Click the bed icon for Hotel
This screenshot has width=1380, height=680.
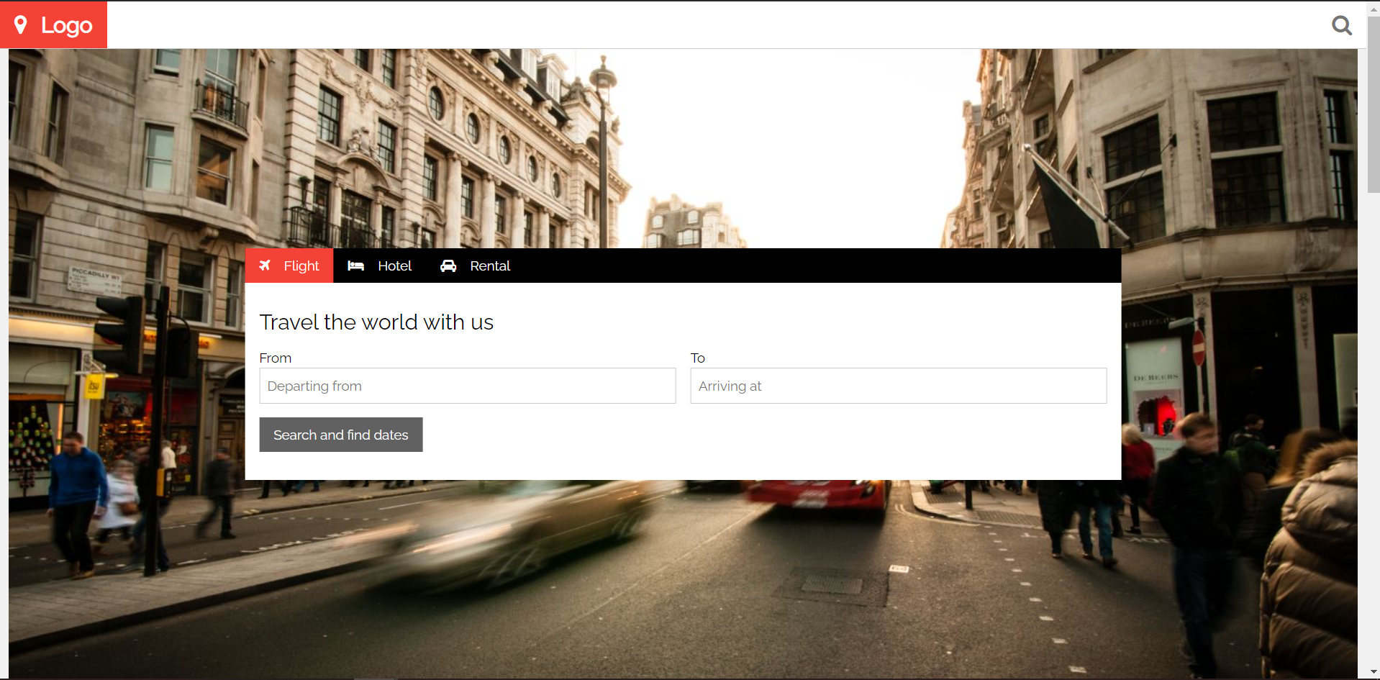(x=355, y=266)
